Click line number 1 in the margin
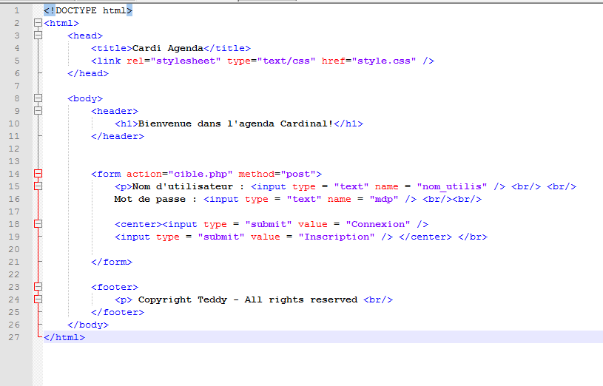The width and height of the screenshot is (603, 386). [x=16, y=10]
